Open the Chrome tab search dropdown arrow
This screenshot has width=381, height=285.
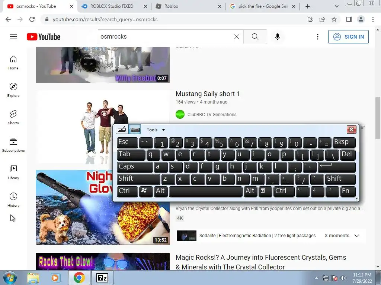click(x=336, y=7)
